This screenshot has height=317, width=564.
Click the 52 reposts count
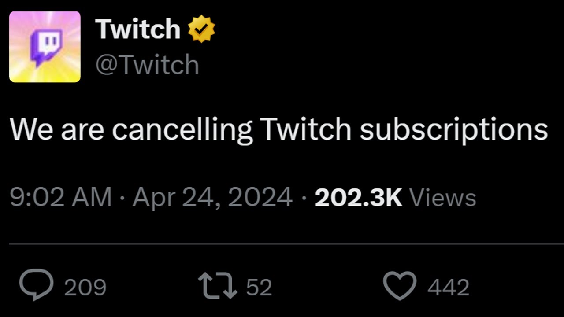259,288
